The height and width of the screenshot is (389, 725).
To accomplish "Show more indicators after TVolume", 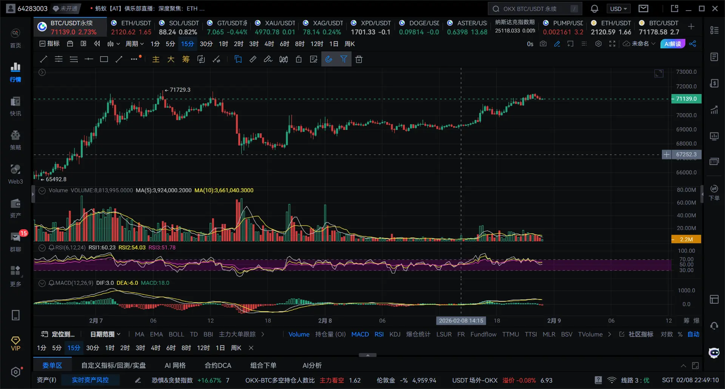I will click(x=609, y=334).
